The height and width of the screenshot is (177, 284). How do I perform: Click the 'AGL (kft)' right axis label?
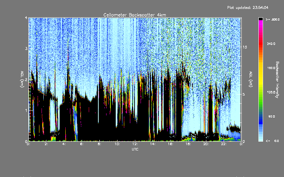(251, 79)
